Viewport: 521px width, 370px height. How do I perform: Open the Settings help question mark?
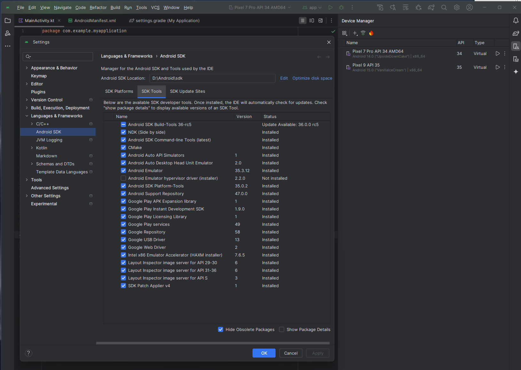pos(28,353)
